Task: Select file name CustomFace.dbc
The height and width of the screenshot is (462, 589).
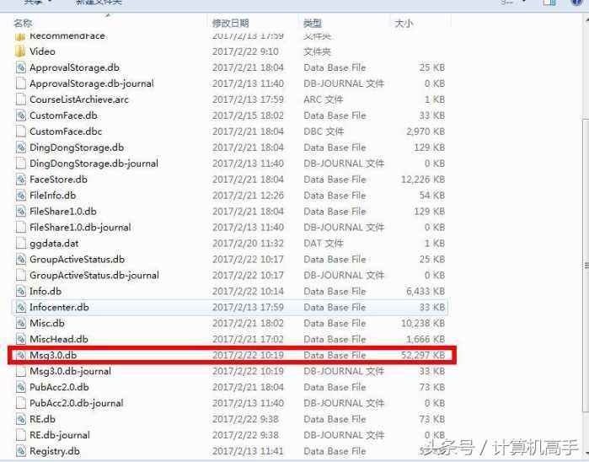Action: [66, 132]
